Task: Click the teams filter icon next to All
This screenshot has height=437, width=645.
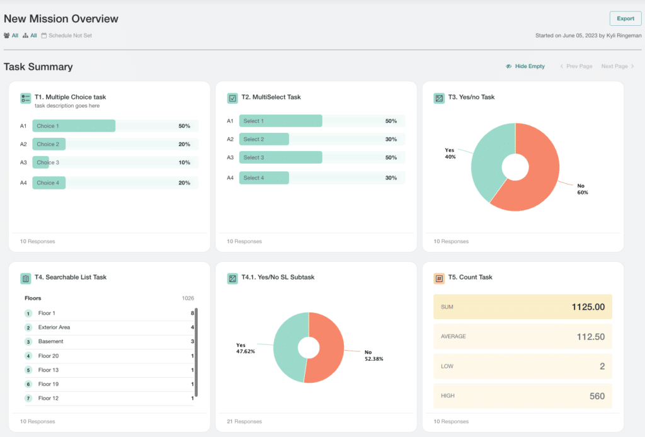Action: pyautogui.click(x=6, y=35)
